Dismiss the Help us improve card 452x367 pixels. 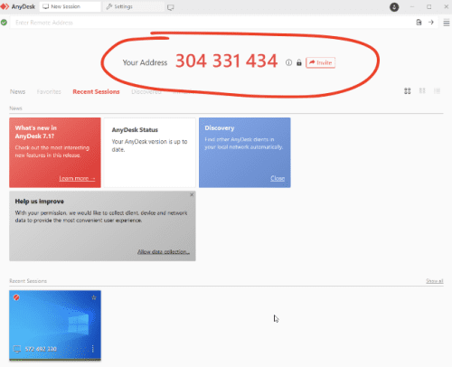[x=192, y=195]
